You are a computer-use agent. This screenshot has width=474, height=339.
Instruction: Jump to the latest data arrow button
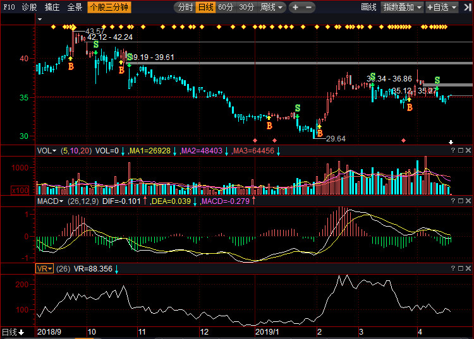pos(468,8)
